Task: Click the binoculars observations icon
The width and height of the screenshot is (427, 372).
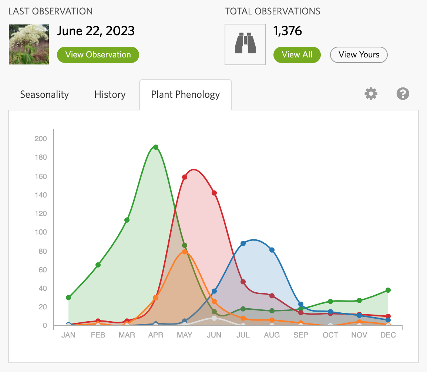Action: coord(245,44)
